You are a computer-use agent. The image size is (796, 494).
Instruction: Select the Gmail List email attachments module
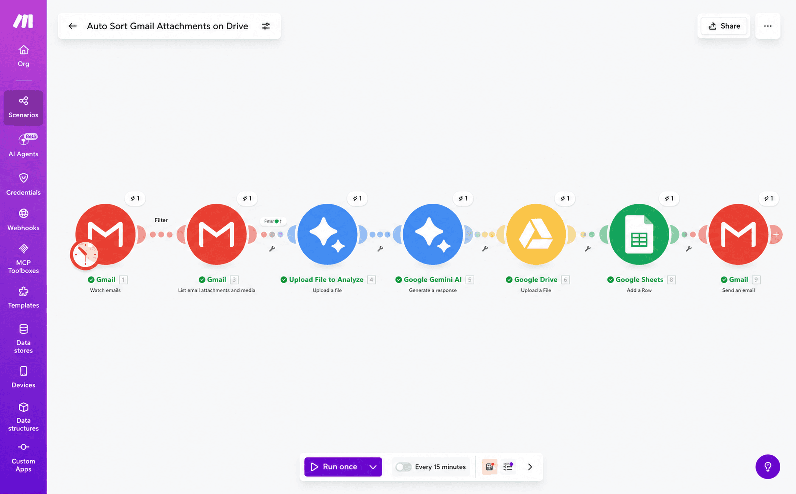pos(217,234)
